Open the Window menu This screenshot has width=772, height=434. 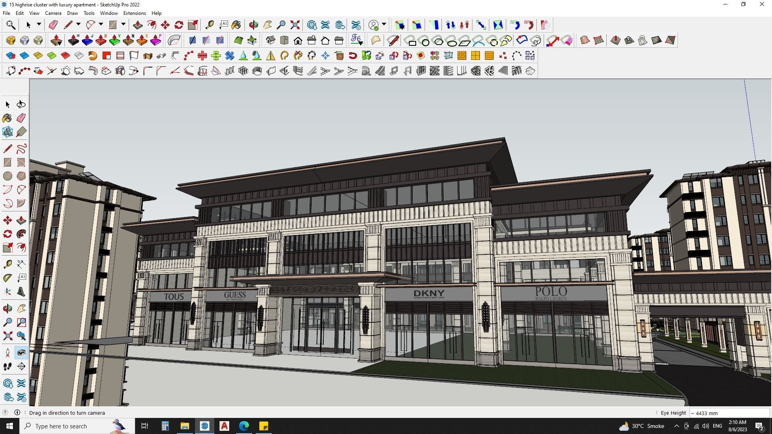click(109, 13)
